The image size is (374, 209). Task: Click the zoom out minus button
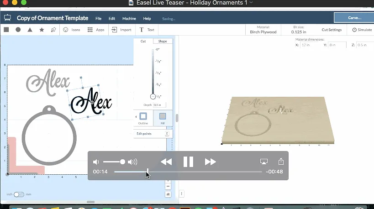pos(168,186)
